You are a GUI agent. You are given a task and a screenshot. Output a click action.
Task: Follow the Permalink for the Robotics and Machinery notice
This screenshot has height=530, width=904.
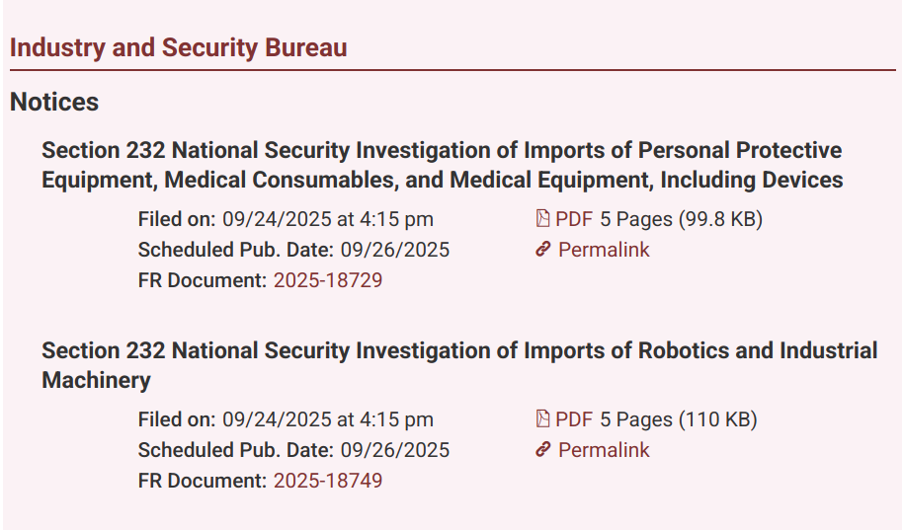pos(604,450)
